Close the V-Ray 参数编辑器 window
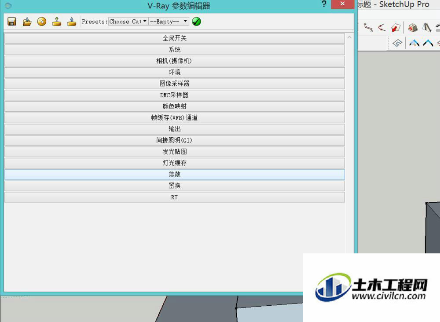Image resolution: width=440 pixels, height=322 pixels. pyautogui.click(x=342, y=4)
